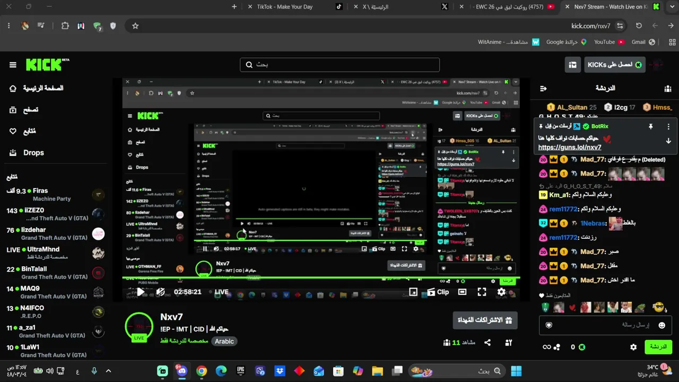Unmute the stream volume

click(161, 292)
